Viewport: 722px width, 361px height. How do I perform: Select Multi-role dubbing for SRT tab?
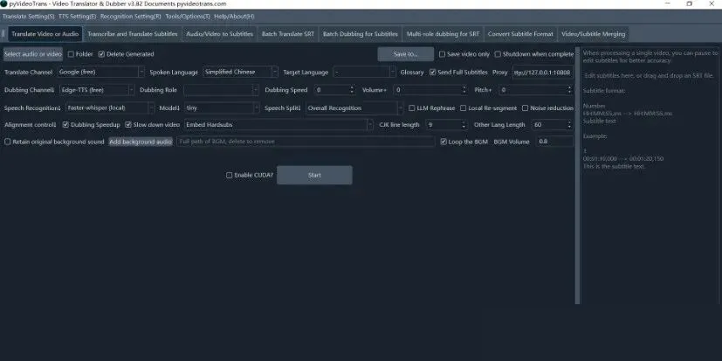(x=443, y=34)
